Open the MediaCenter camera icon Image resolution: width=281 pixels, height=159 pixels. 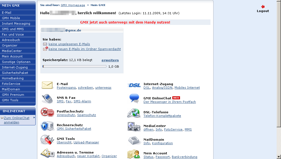(134, 126)
